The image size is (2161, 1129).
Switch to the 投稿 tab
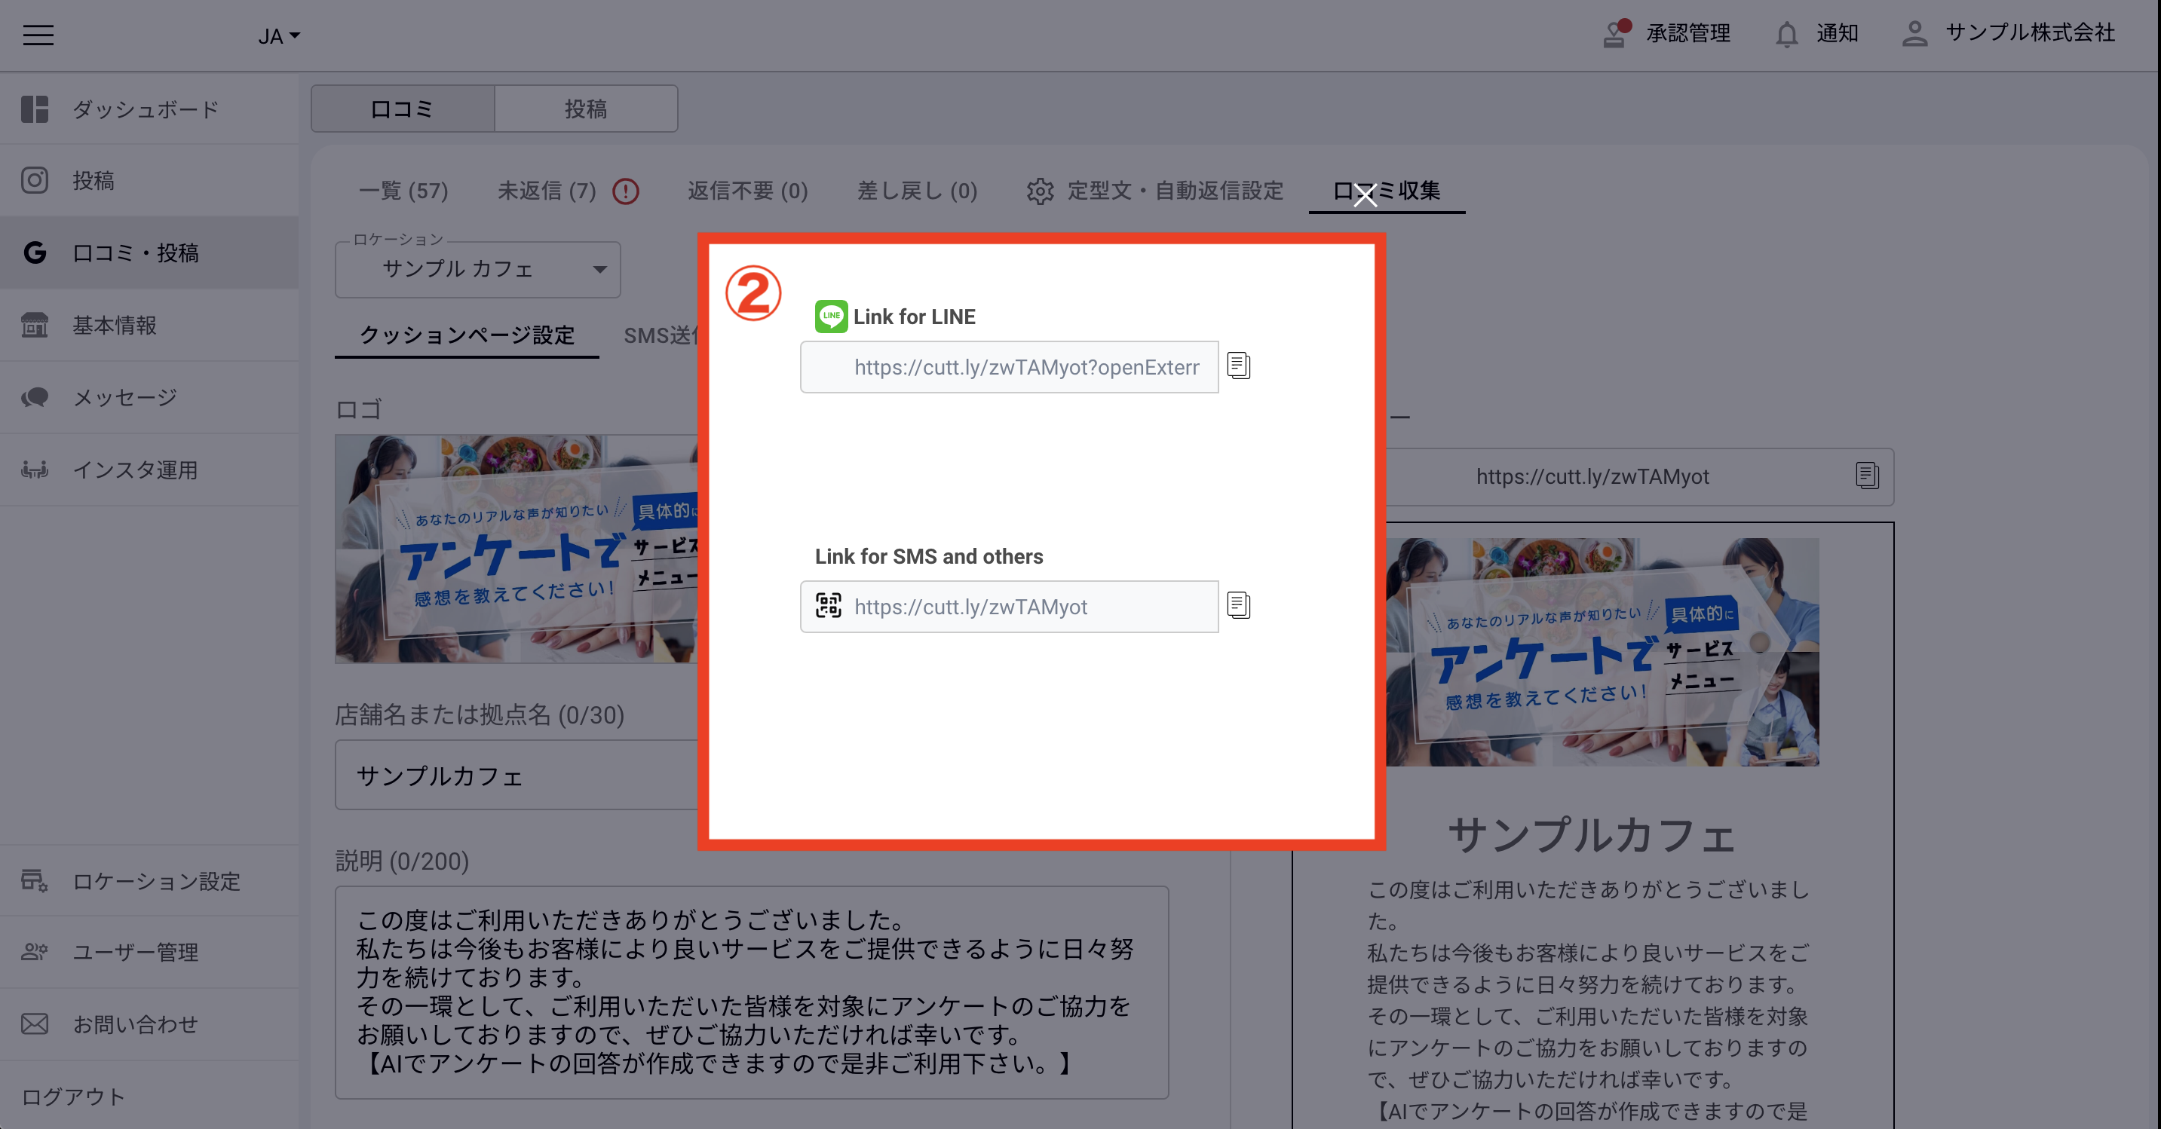click(x=586, y=109)
